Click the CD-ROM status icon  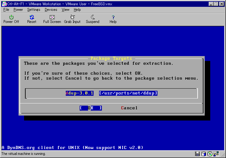210,154
